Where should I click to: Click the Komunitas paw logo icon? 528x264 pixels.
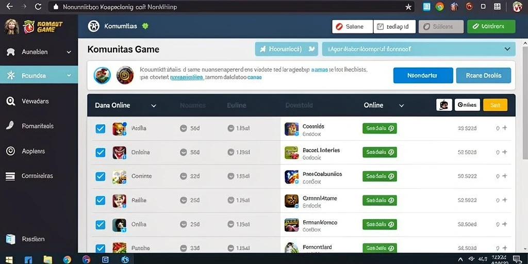pos(93,26)
